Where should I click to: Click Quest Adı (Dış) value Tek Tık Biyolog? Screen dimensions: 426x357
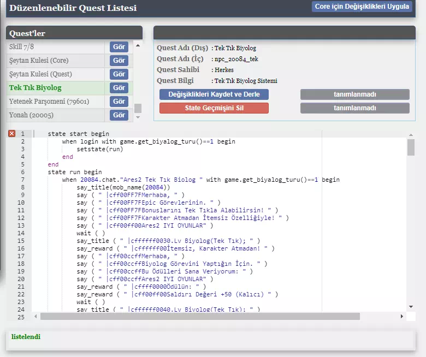point(235,48)
